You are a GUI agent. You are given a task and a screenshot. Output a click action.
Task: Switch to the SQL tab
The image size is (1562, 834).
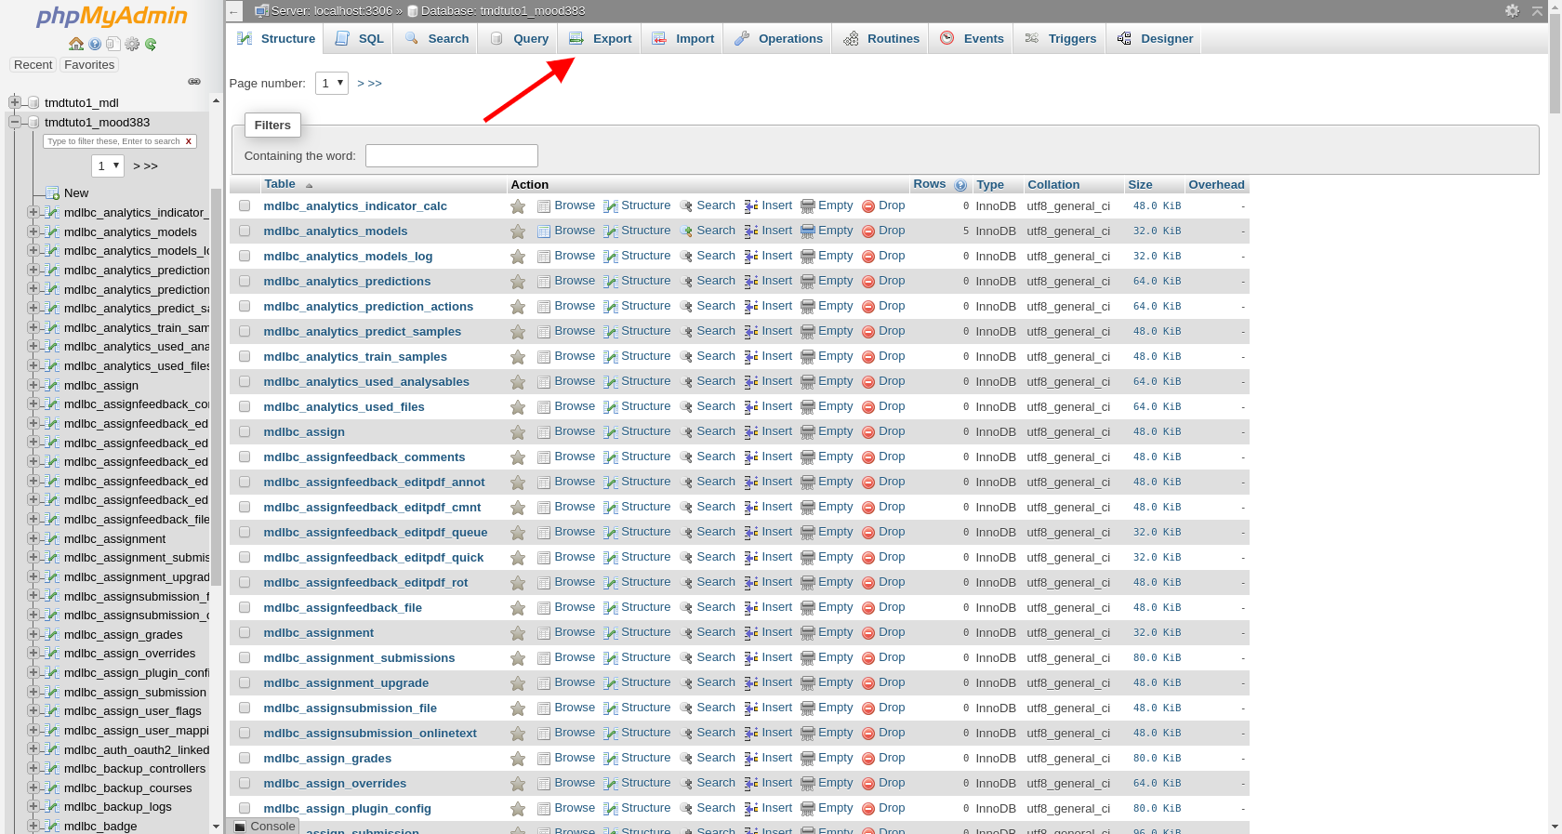click(x=360, y=38)
